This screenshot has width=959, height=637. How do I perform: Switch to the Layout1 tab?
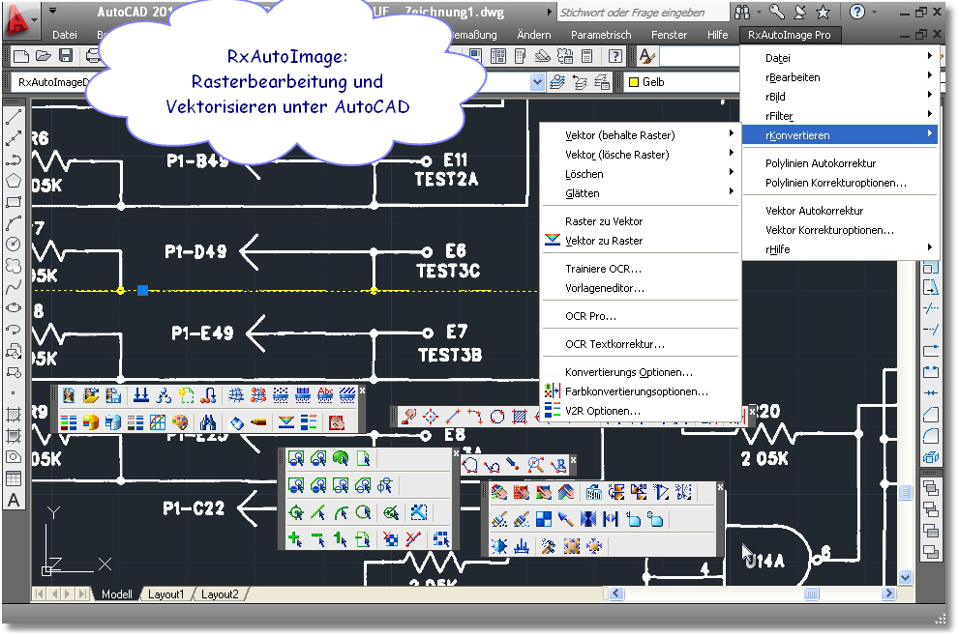point(165,594)
